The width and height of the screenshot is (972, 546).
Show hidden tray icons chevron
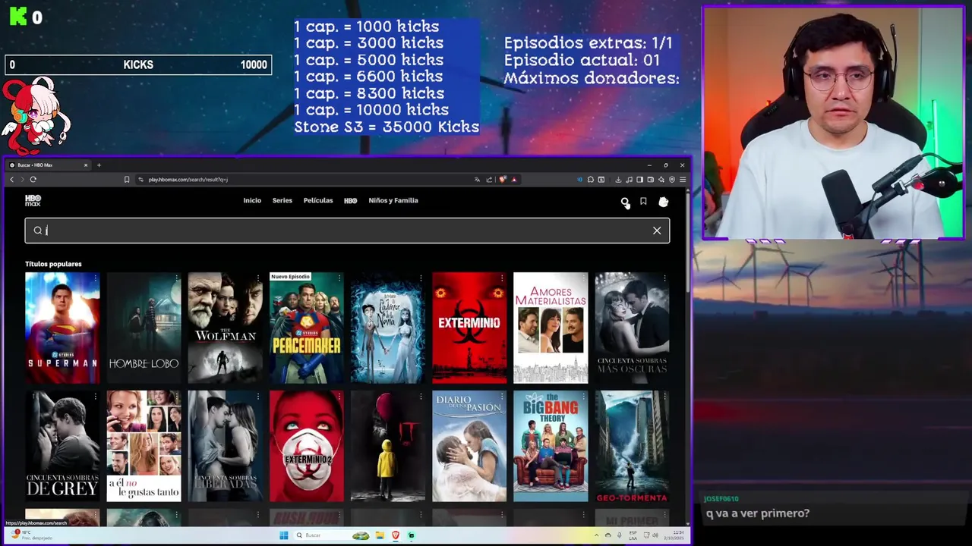[x=596, y=535]
